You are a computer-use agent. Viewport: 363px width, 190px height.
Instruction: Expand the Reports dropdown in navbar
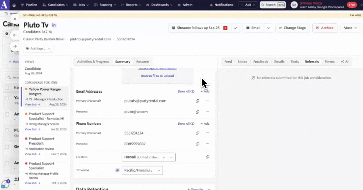[x=131, y=5]
